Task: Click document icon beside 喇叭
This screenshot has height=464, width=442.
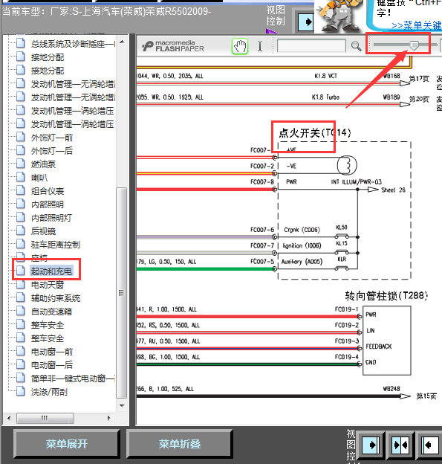Action: tap(20, 177)
